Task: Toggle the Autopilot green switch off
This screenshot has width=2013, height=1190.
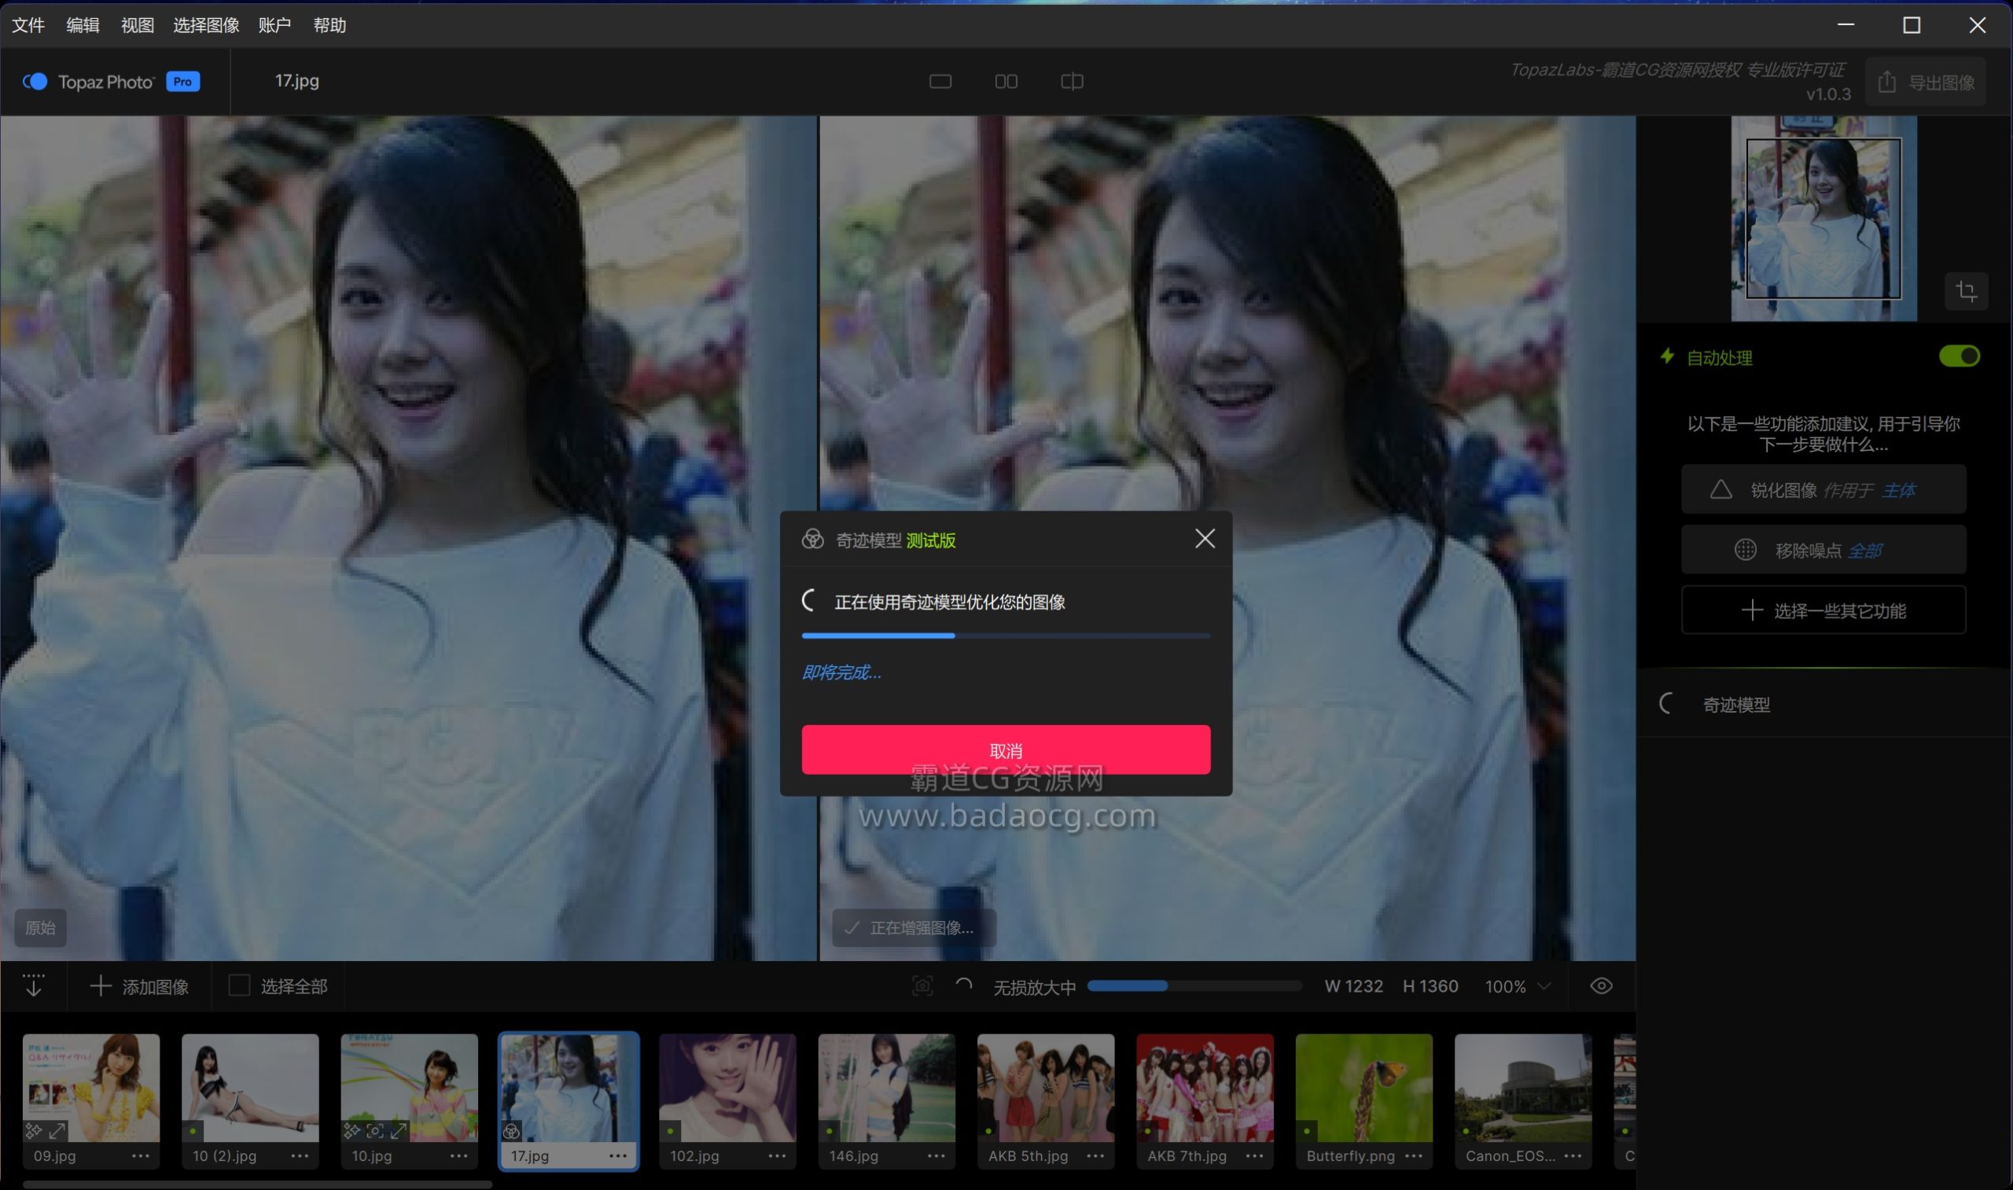Action: click(x=1959, y=356)
